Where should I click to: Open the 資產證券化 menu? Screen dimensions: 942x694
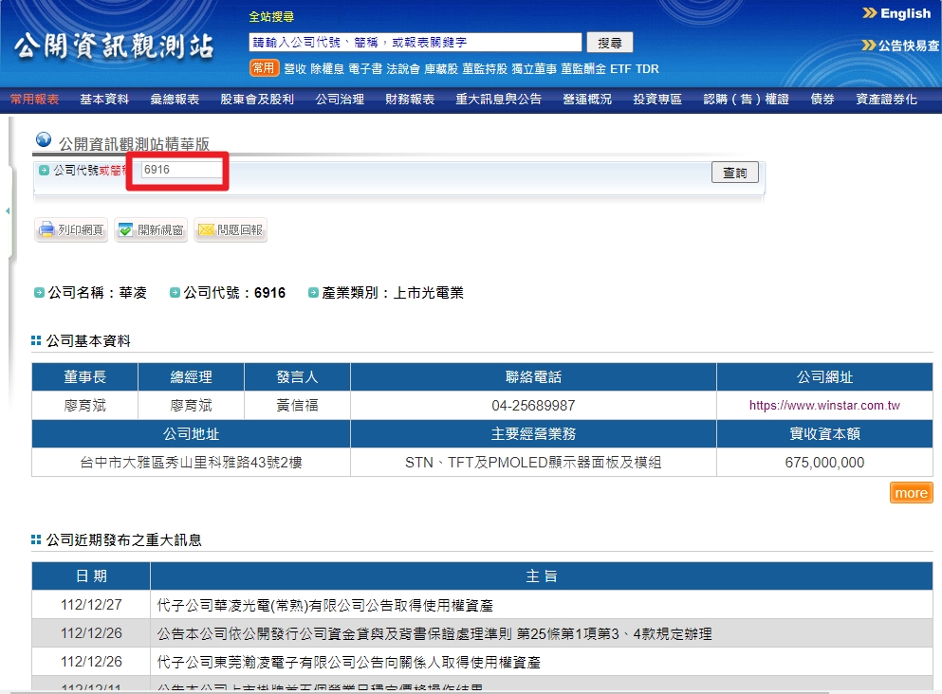coord(887,99)
